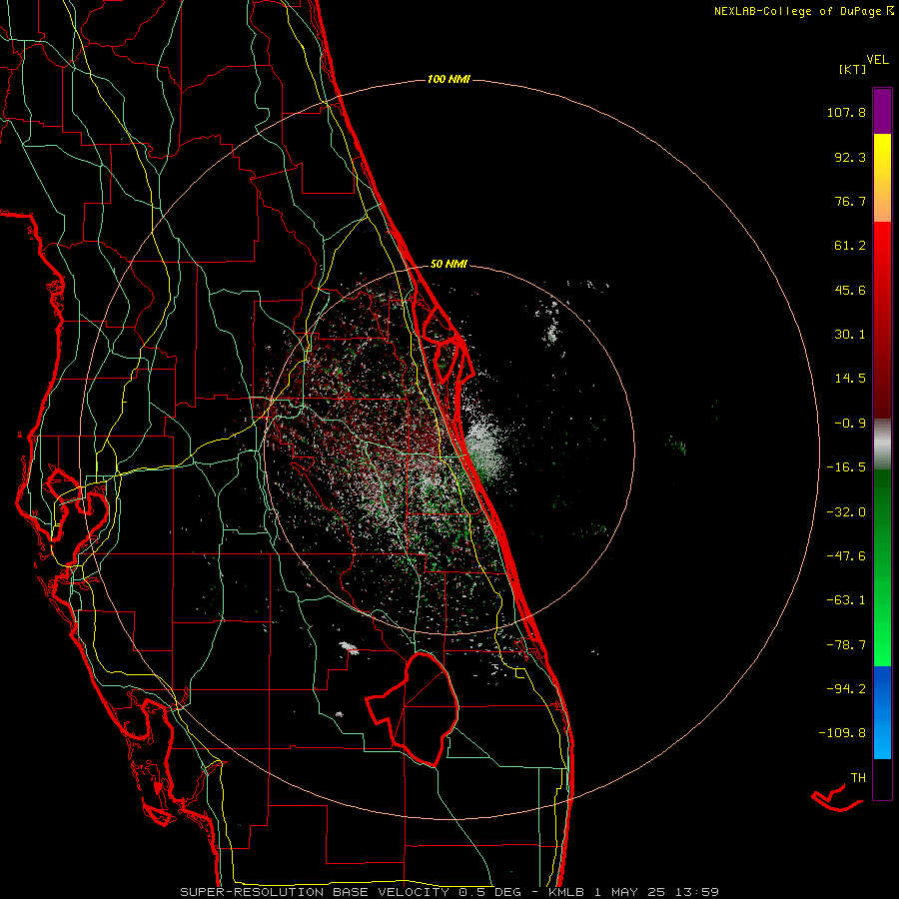Screen dimensions: 899x899
Task: Click the -16.5 value on velocity scale
Action: click(x=846, y=467)
